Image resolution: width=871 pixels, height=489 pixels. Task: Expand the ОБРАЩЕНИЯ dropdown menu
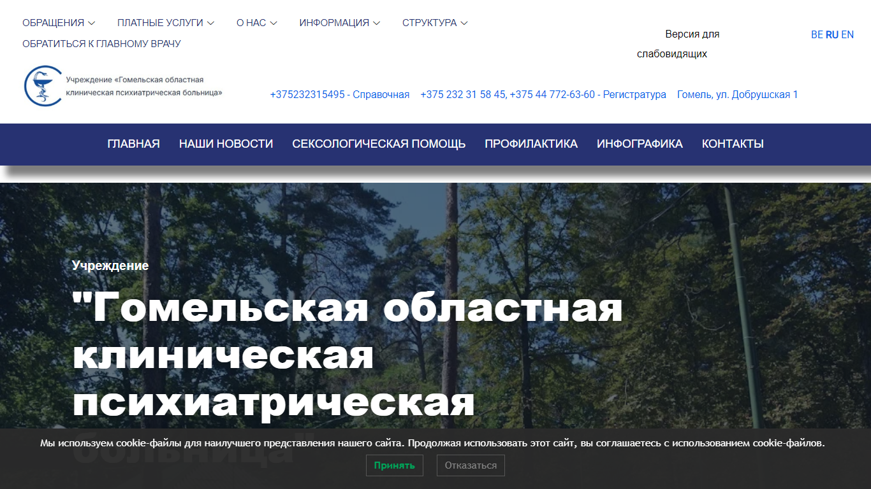(x=59, y=23)
